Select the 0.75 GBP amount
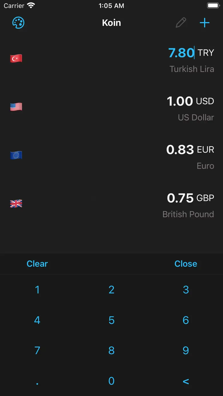Screen dimensions: 223x396 click(x=180, y=198)
